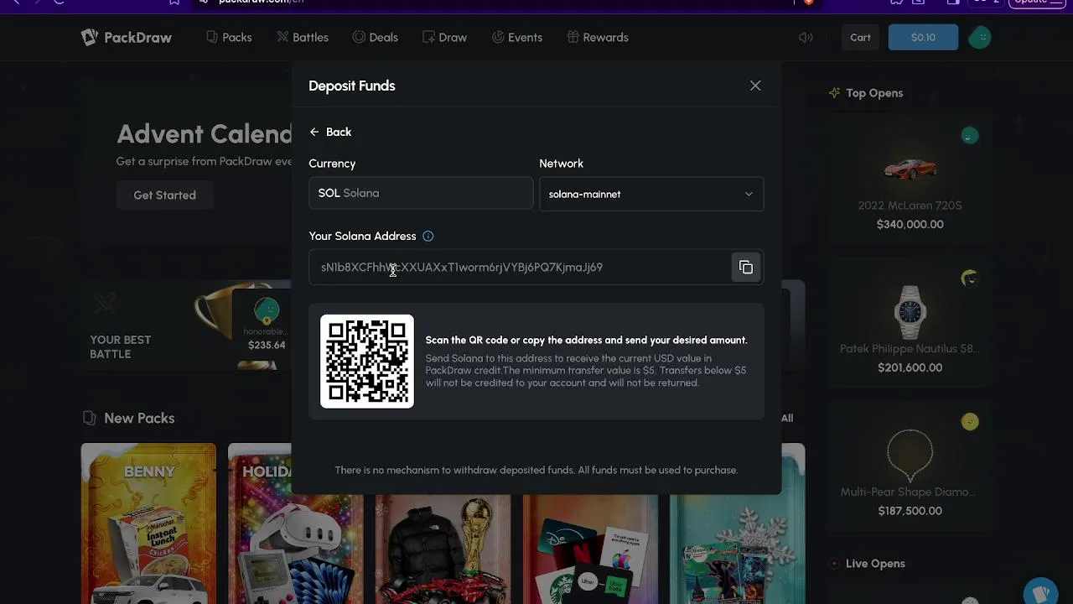Screen dimensions: 1073x604
Task: Open the Battles menu item
Action: pos(303,37)
